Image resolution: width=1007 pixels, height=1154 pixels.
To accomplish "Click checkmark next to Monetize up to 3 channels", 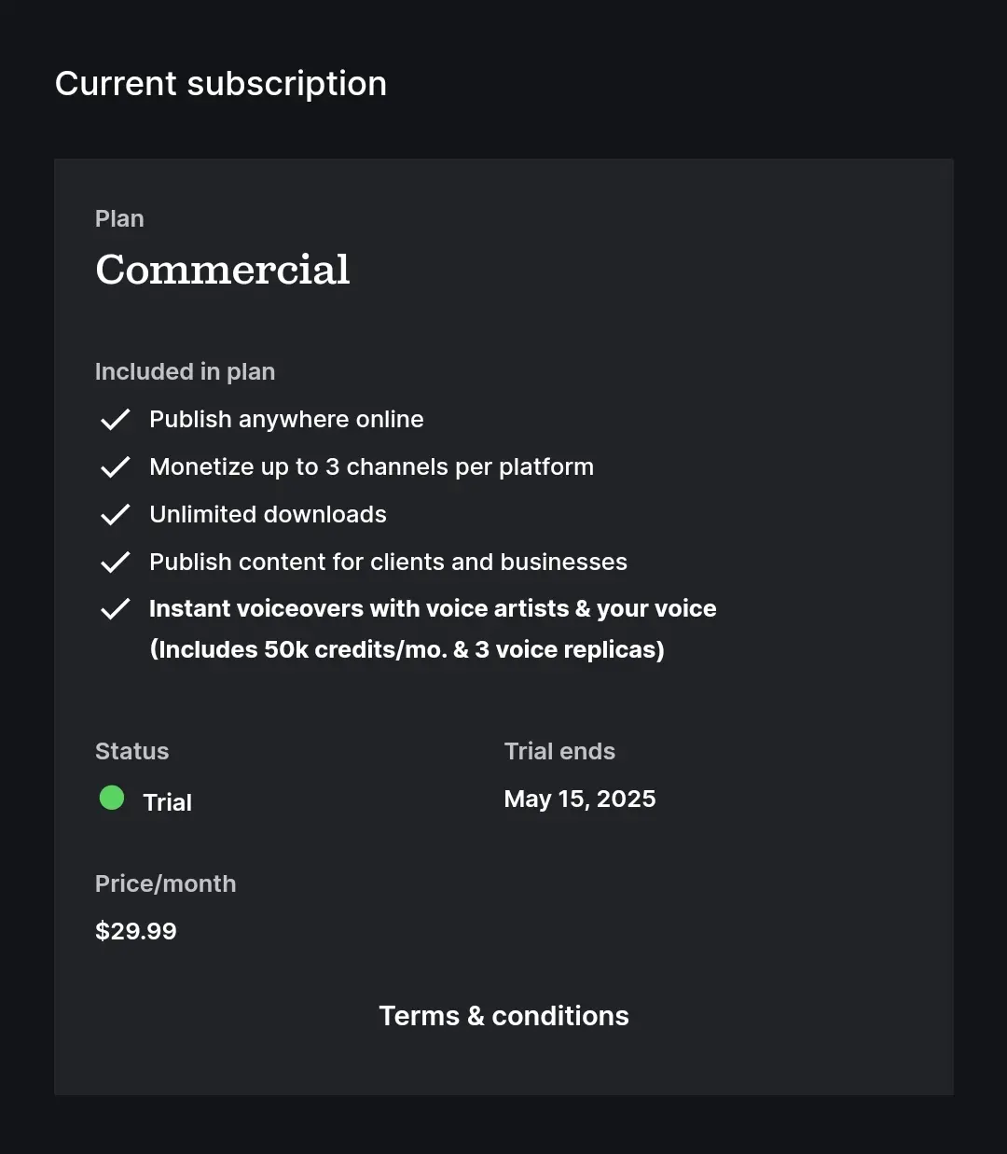I will tap(115, 467).
